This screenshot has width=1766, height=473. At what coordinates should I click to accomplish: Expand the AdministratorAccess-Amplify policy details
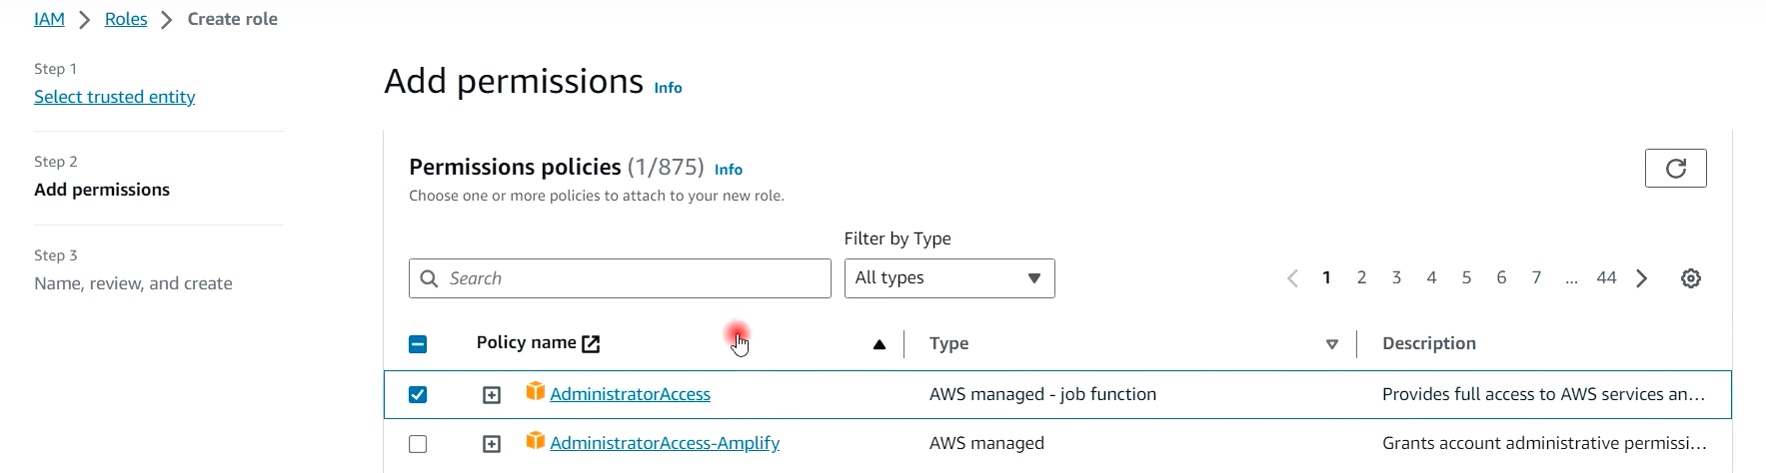click(x=492, y=444)
